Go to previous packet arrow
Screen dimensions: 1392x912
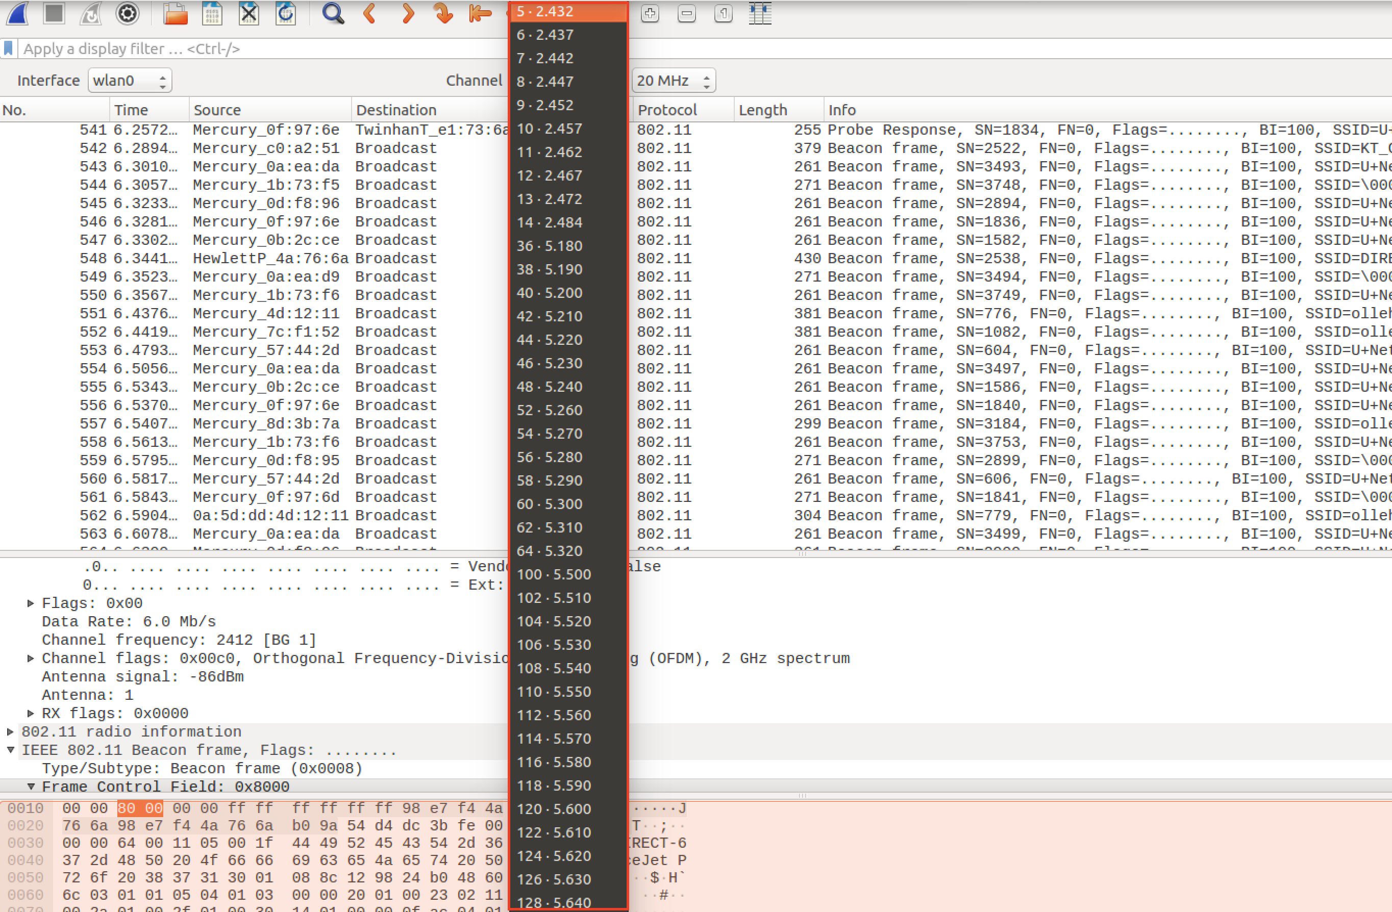[369, 13]
